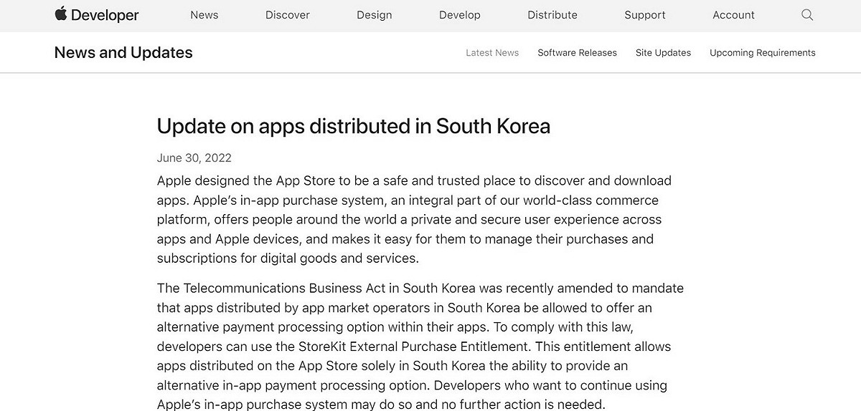Click the News and Updates heading

pyautogui.click(x=123, y=52)
